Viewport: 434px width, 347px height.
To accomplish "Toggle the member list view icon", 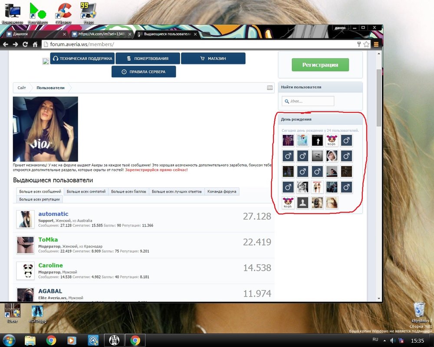I will coord(270,88).
